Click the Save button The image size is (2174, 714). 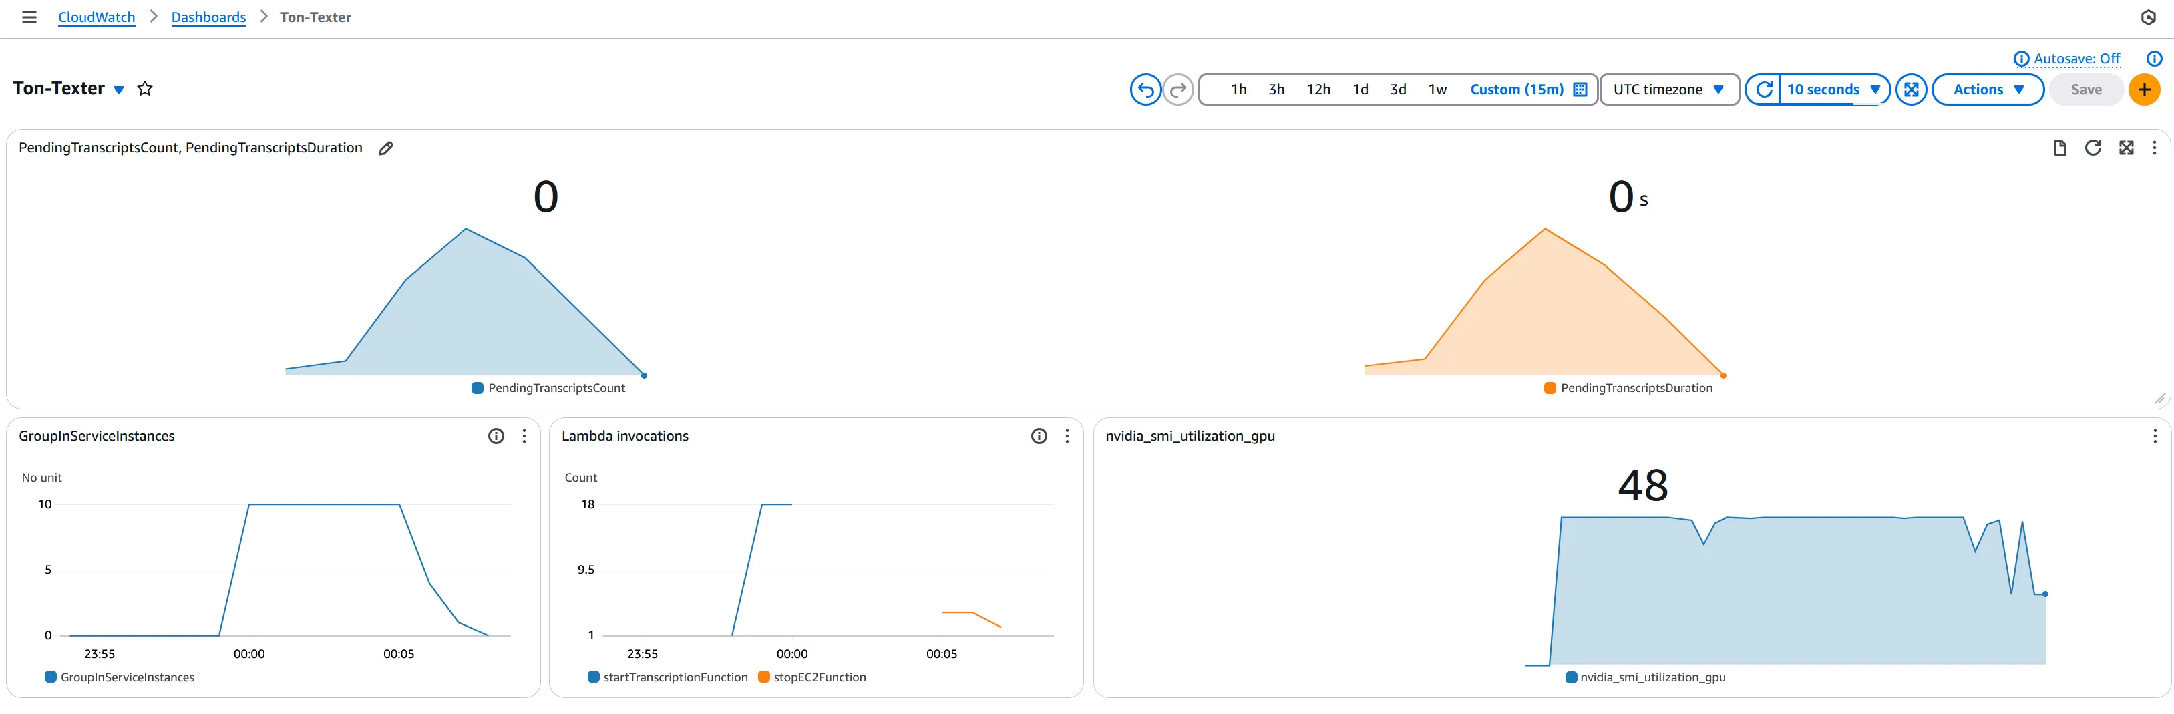pyautogui.click(x=2085, y=90)
